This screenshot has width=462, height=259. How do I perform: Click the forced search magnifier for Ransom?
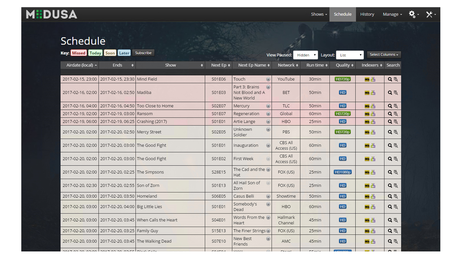point(390,114)
